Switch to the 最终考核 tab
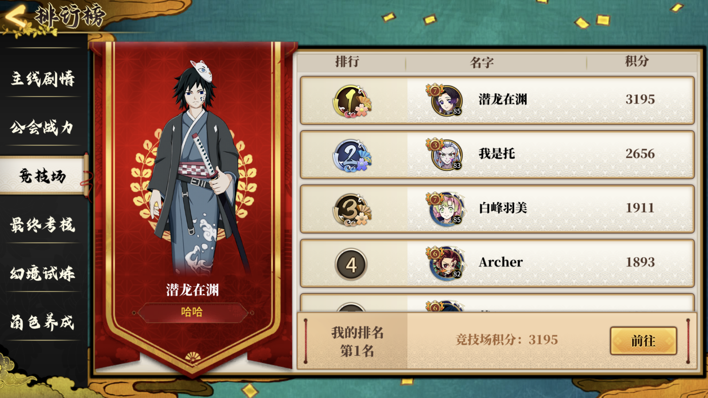This screenshot has height=398, width=708. click(x=43, y=225)
